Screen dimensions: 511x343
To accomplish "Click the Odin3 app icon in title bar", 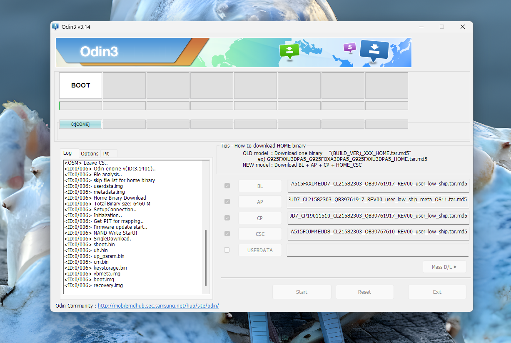I will pyautogui.click(x=55, y=27).
